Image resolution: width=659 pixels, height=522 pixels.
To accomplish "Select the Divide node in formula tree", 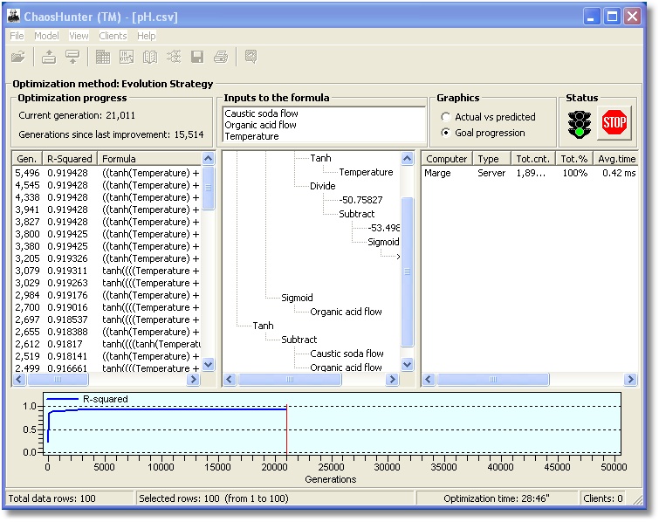I will tap(322, 186).
